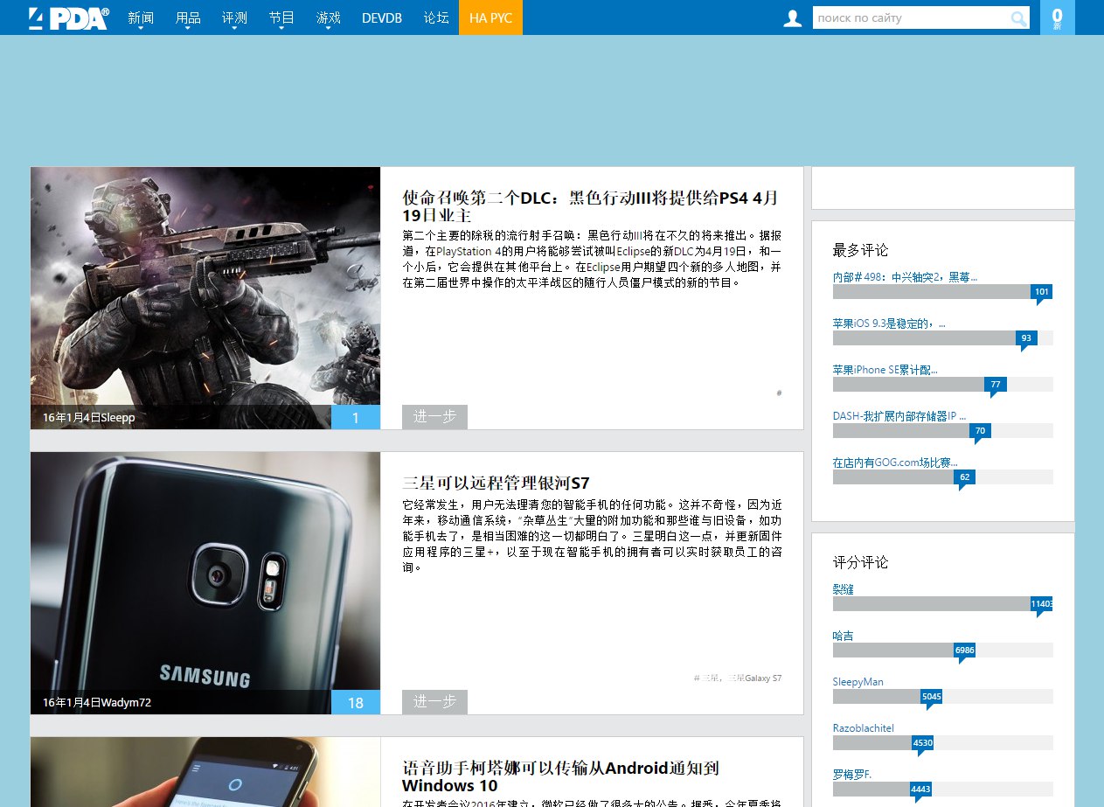This screenshot has height=807, width=1104.
Task: Click 进一步 under the DLC article
Action: click(434, 417)
